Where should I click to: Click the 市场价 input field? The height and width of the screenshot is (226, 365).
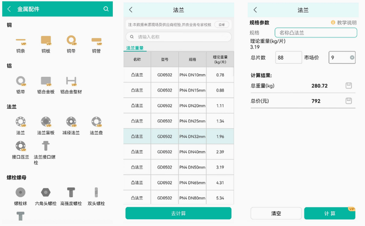coord(342,57)
